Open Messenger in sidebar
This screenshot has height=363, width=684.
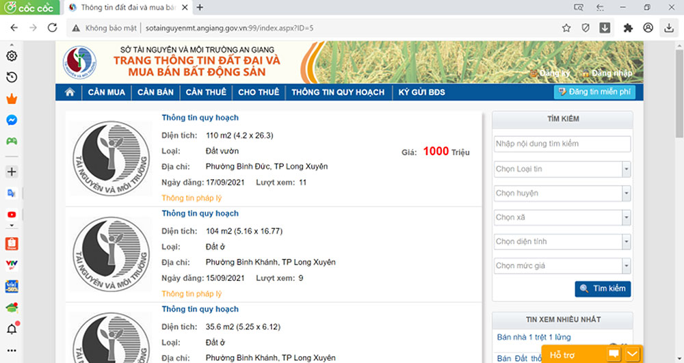click(12, 120)
